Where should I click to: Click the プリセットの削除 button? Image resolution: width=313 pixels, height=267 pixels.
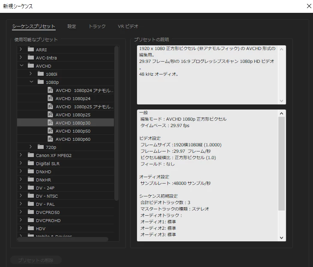tap(36, 260)
